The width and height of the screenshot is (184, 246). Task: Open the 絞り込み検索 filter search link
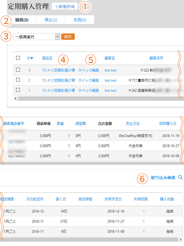tap(163, 178)
